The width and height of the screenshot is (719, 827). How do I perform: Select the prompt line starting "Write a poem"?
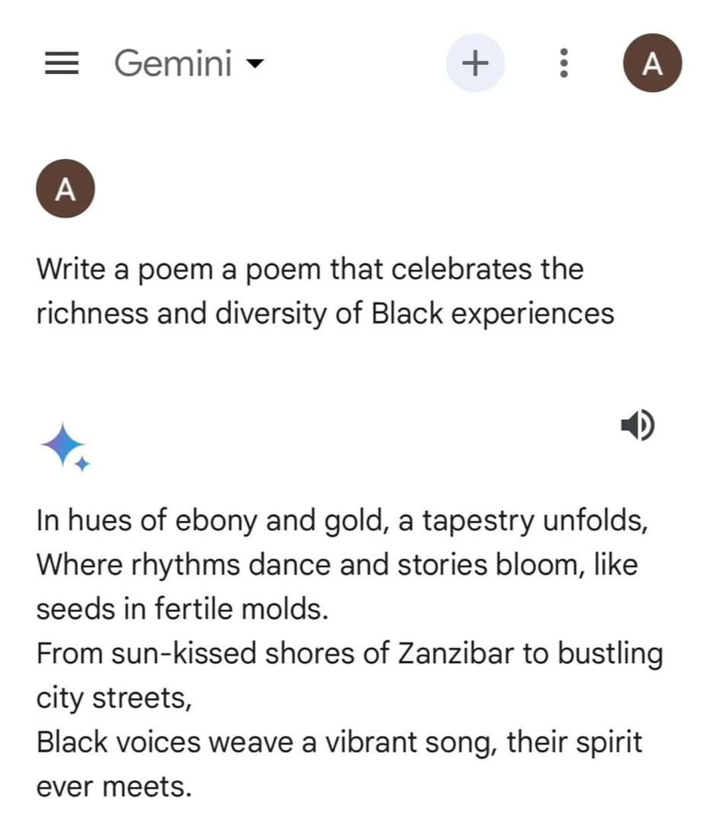[310, 270]
